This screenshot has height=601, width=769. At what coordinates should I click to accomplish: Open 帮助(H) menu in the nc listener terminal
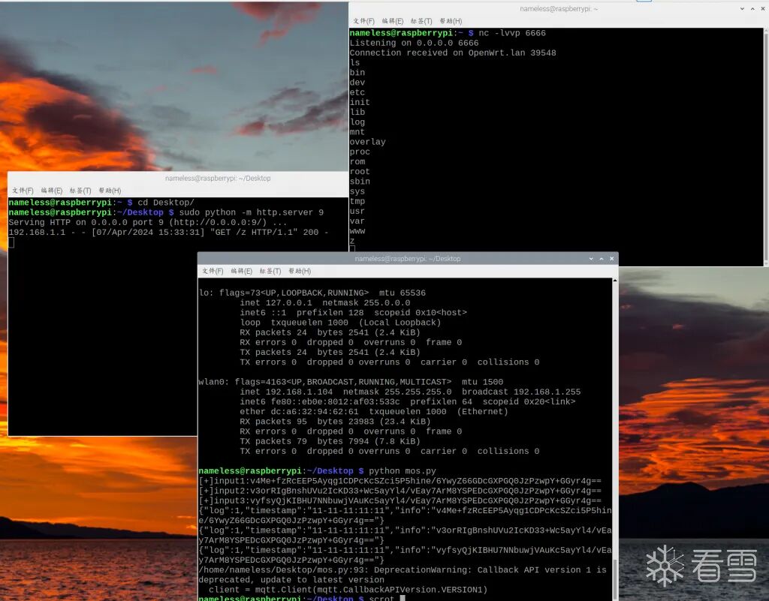(x=451, y=21)
